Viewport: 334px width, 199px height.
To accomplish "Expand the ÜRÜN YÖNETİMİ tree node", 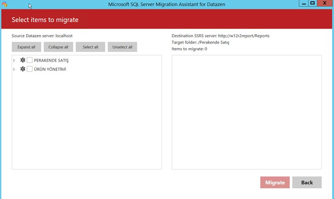I will (14, 69).
